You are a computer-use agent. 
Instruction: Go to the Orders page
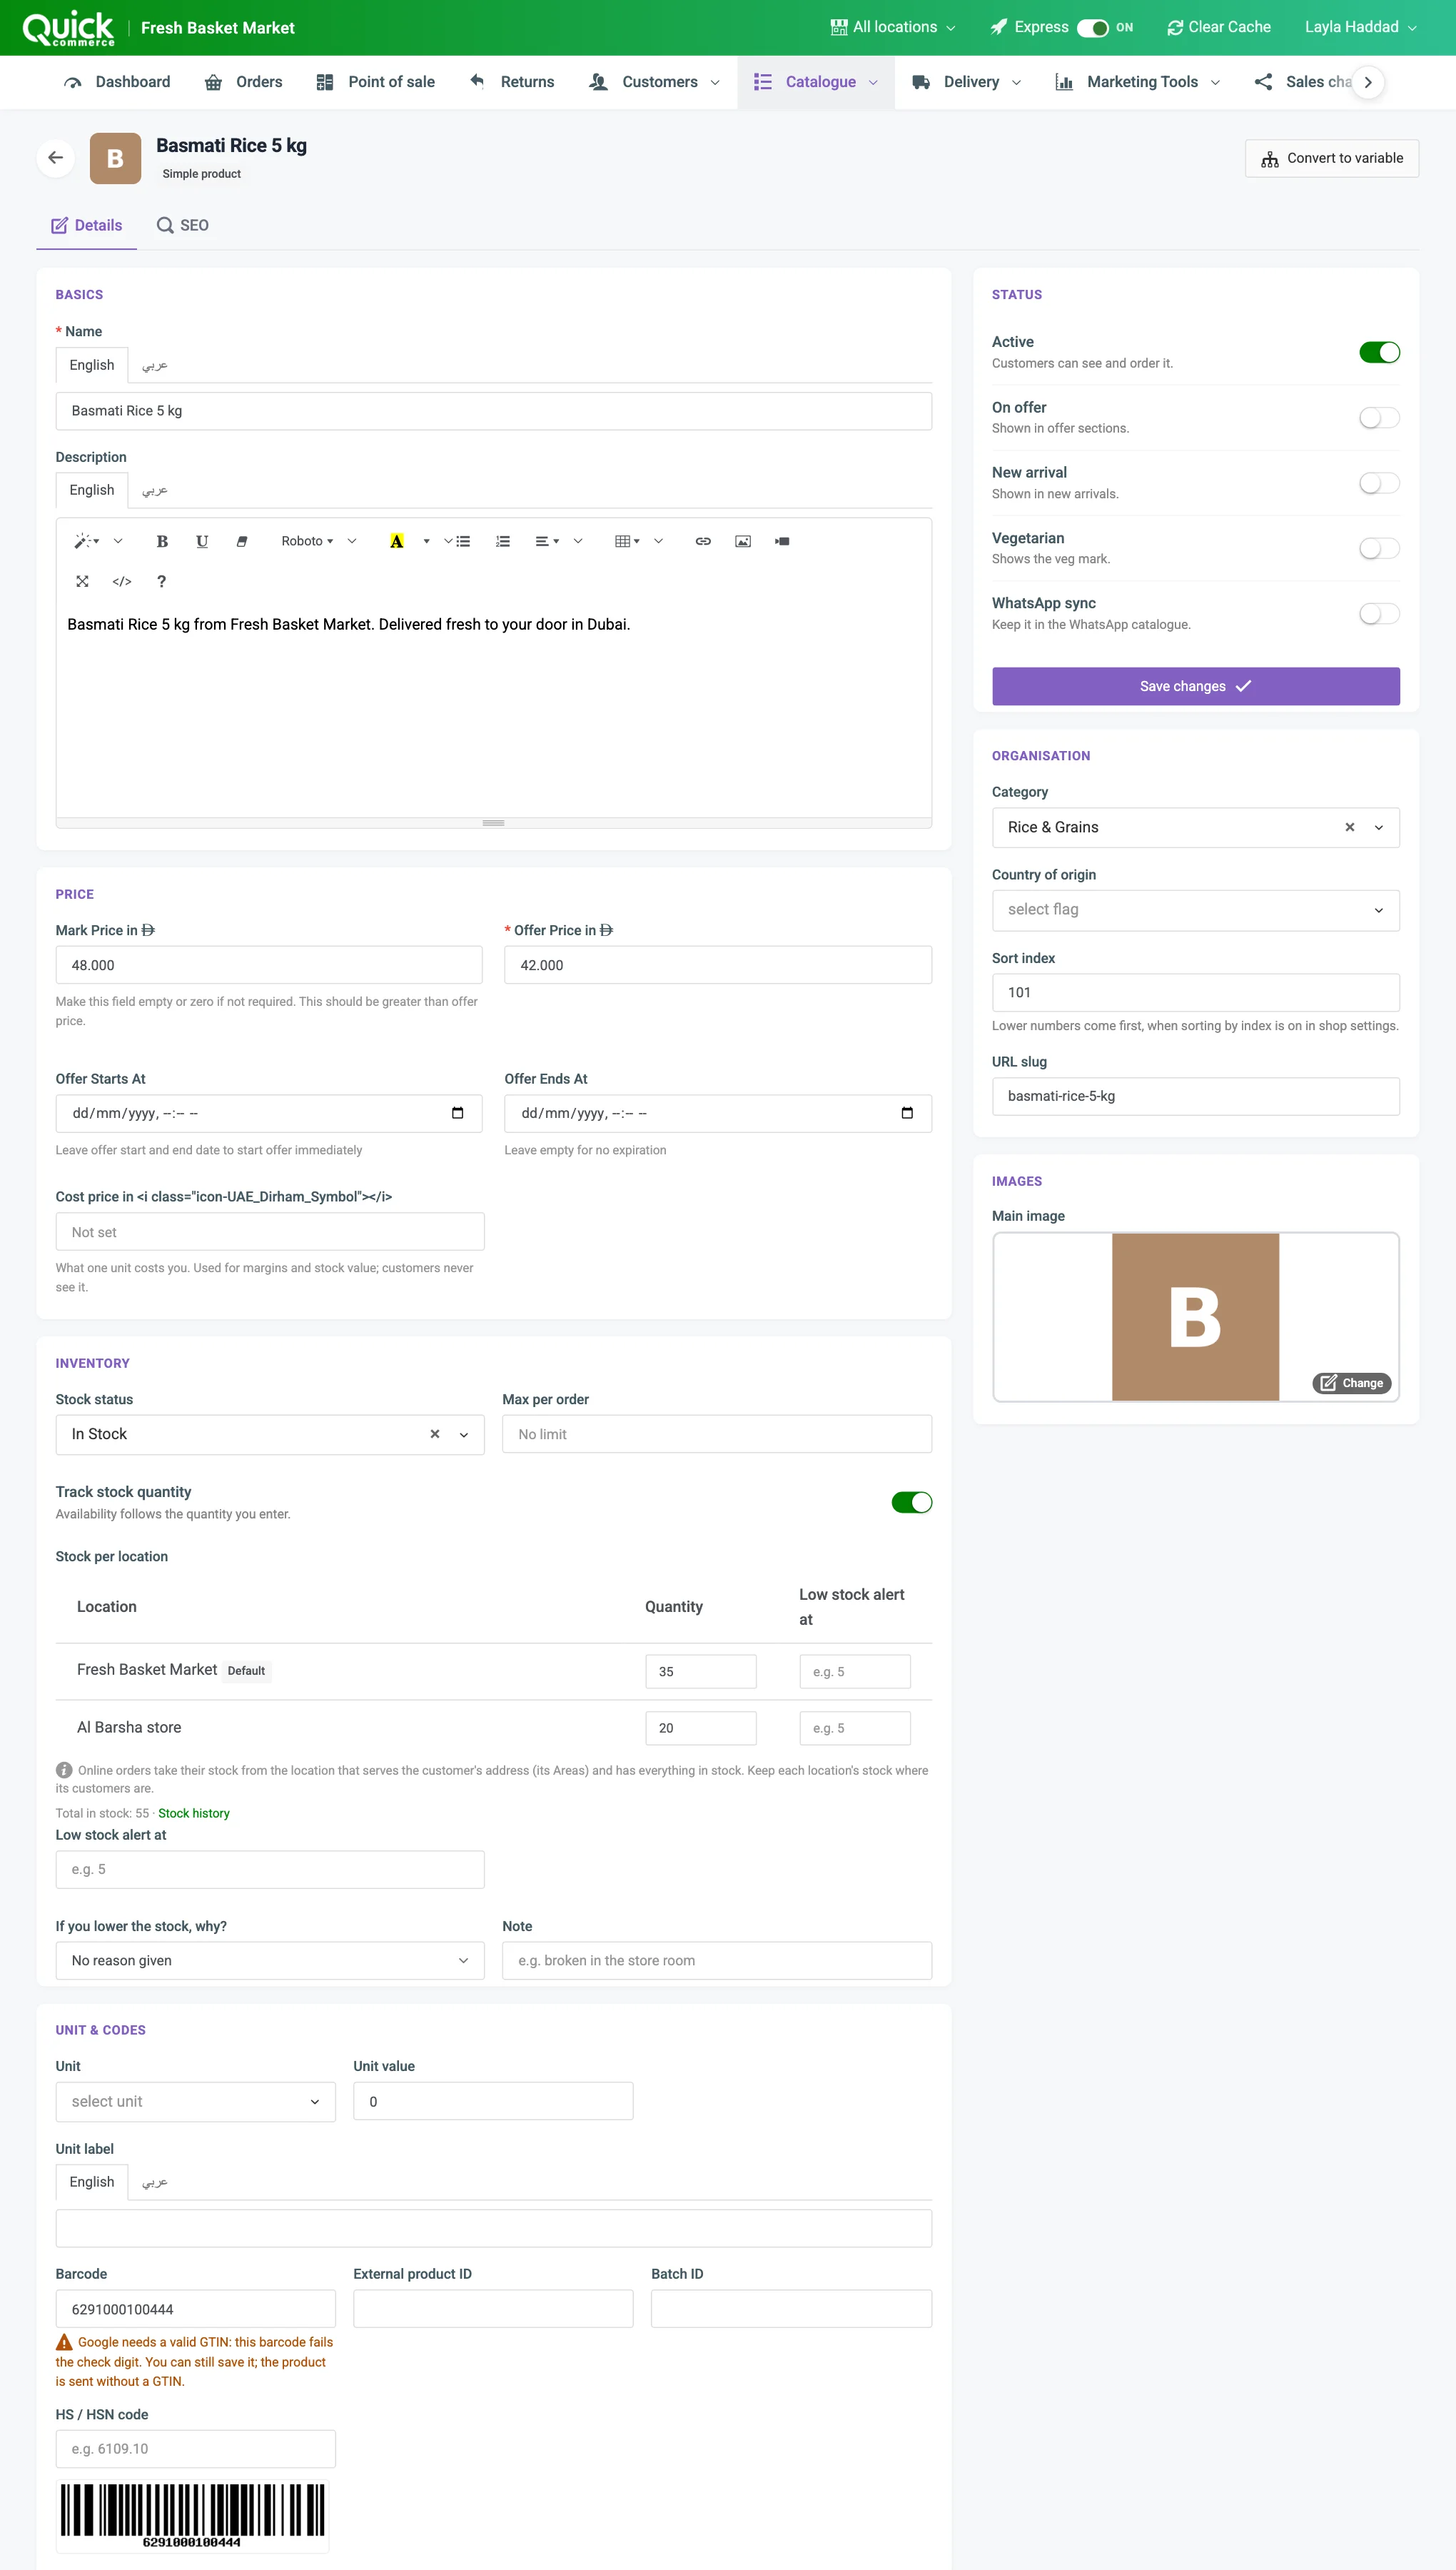(243, 82)
